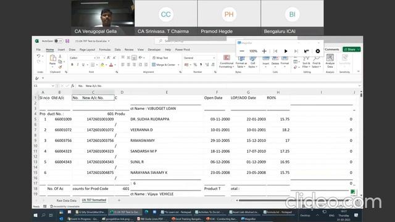
Task: Toggle Wrap Text
Action: point(160,58)
